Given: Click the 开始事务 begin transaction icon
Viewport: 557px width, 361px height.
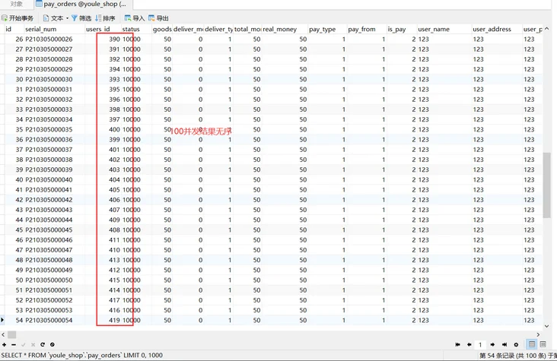Looking at the screenshot, I should point(5,18).
